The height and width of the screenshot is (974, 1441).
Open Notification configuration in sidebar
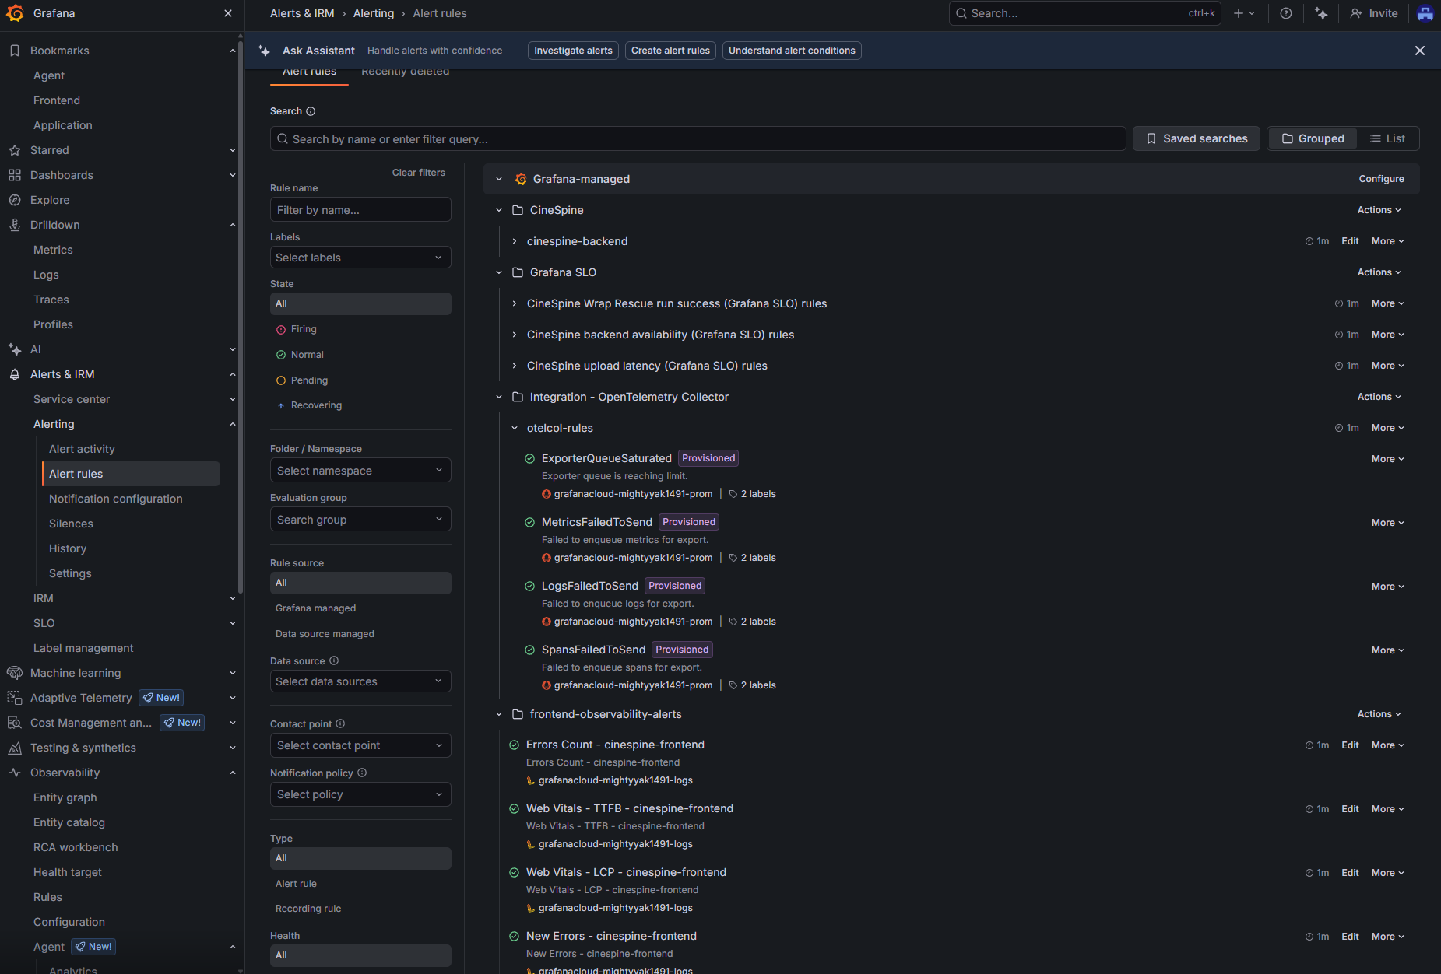pyautogui.click(x=116, y=499)
